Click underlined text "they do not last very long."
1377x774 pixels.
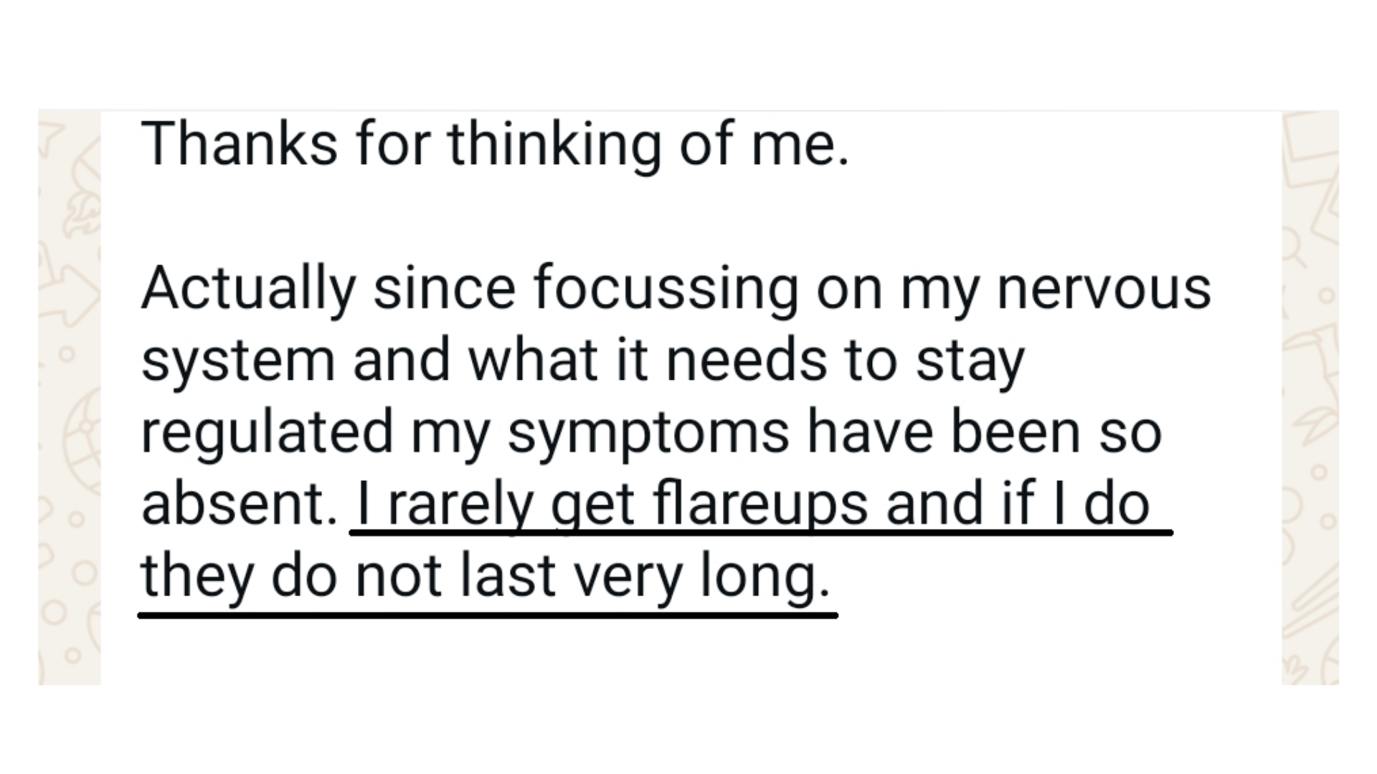(486, 577)
